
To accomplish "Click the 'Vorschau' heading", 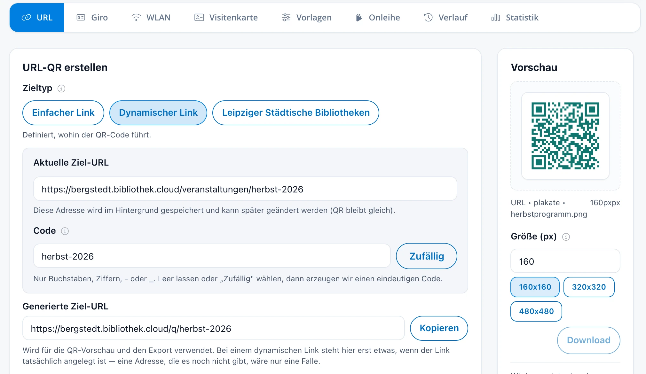I will [x=534, y=67].
